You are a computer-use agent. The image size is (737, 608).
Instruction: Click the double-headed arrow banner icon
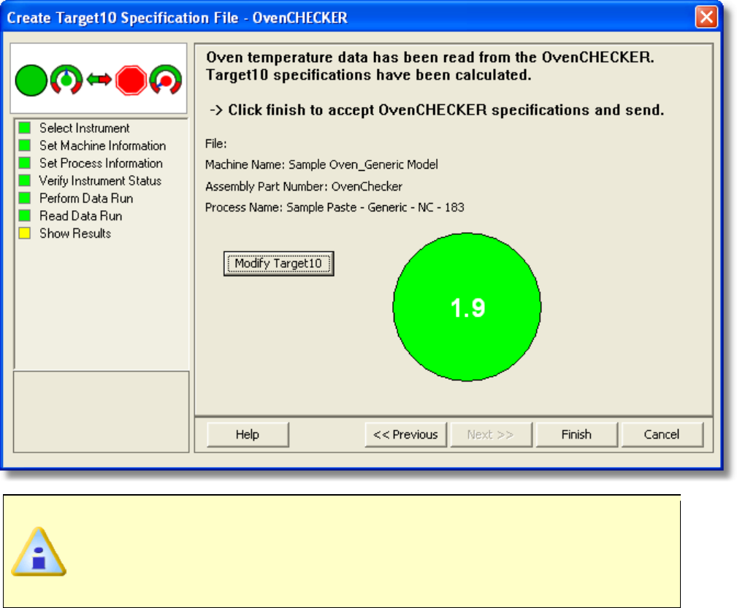[x=99, y=80]
